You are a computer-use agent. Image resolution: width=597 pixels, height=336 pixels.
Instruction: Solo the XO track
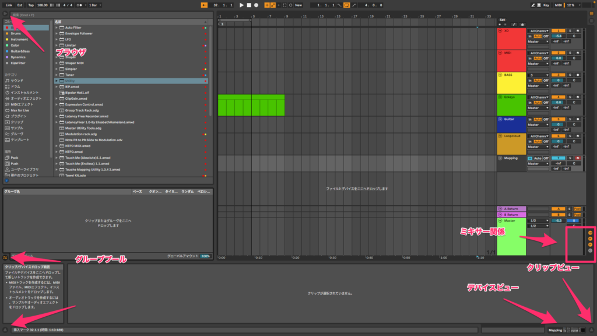[x=570, y=30]
